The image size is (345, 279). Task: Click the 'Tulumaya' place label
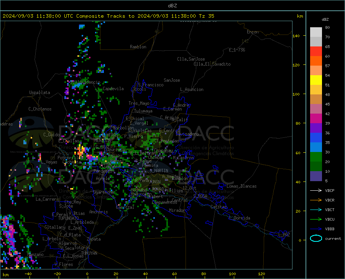coord(143,111)
